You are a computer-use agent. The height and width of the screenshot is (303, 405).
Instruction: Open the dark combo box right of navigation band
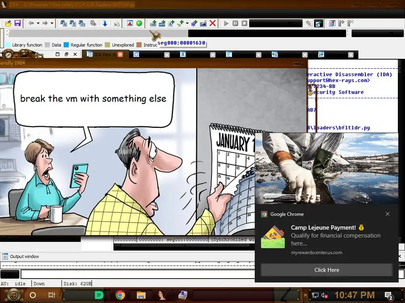[378, 33]
